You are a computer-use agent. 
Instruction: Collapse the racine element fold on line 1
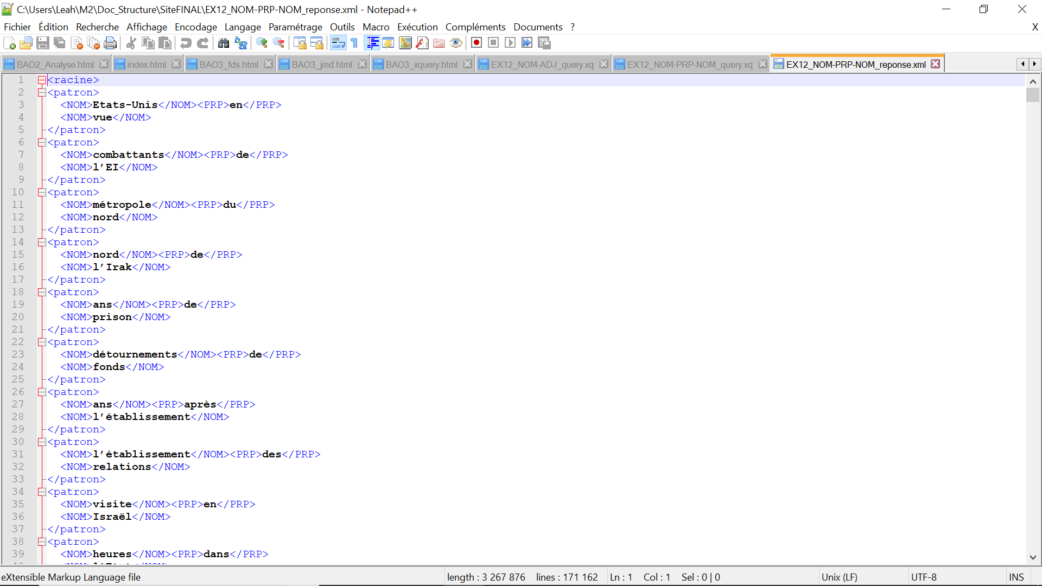(42, 80)
